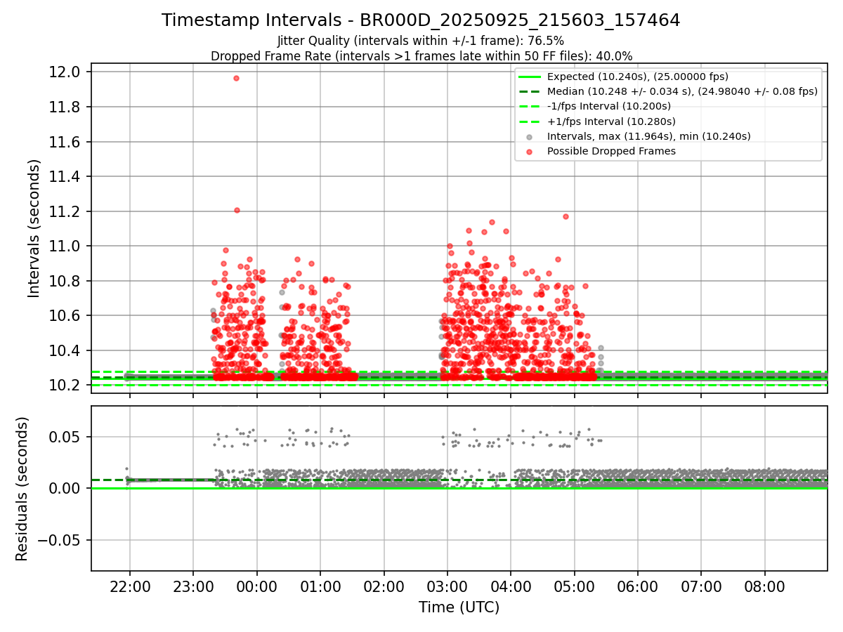The image size is (843, 632).
Task: Select the 'Time (UTC)' x-axis label
Action: tap(459, 607)
